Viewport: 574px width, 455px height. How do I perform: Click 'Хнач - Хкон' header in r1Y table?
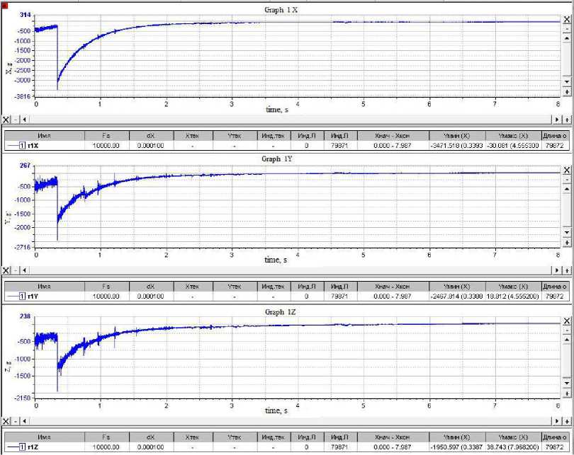click(393, 287)
